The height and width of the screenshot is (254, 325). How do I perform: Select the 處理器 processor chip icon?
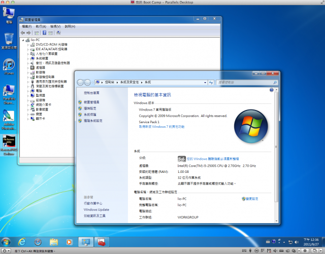[32, 68]
